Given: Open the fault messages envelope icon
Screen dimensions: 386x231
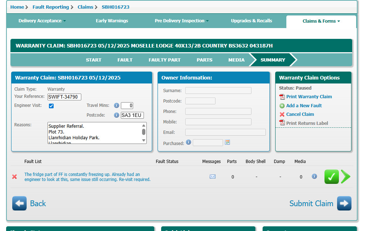Looking at the screenshot, I should point(213,177).
